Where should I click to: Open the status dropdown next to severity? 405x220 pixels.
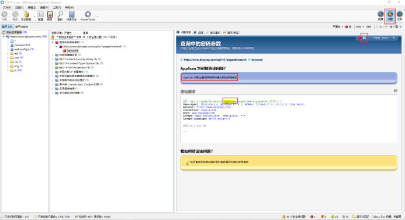360,27
